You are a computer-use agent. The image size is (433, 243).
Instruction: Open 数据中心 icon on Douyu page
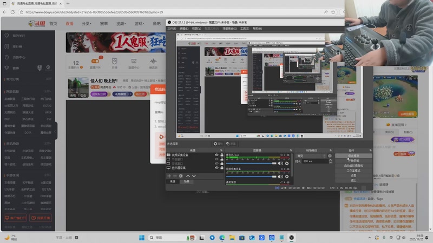134,63
